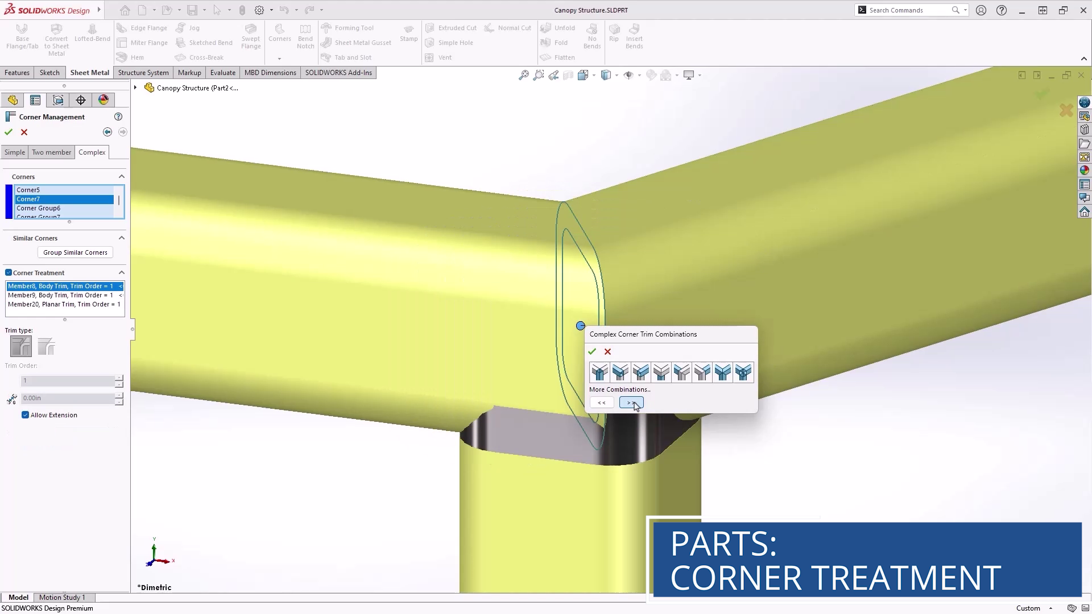Expand the Canopy Structure tree node
The height and width of the screenshot is (614, 1092).
coord(135,88)
